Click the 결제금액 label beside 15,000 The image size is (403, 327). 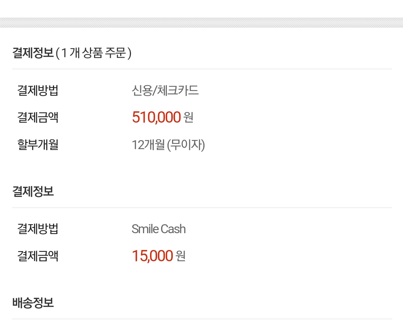tap(38, 256)
